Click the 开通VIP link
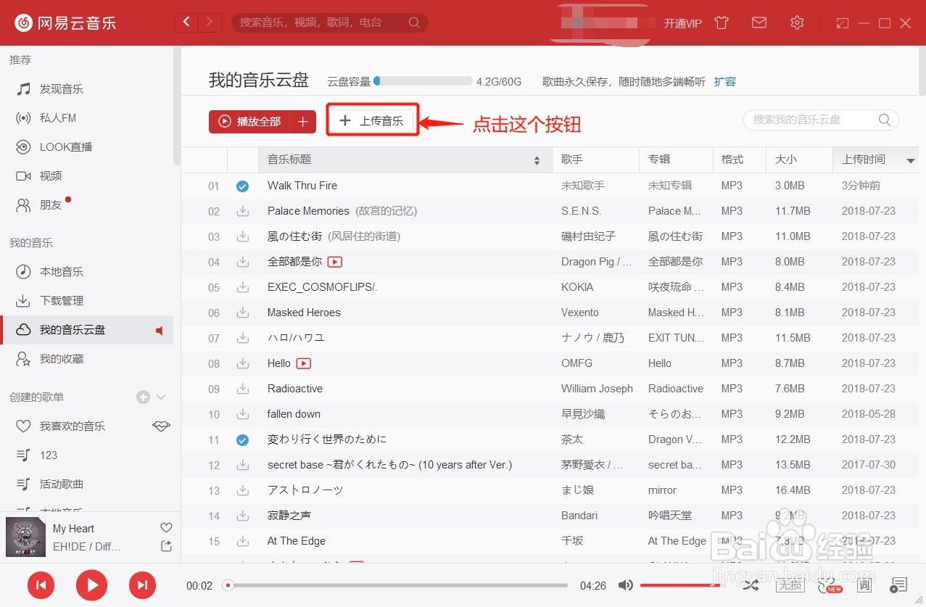 coord(683,23)
